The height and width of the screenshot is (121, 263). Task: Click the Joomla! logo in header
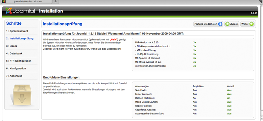[x=21, y=11]
